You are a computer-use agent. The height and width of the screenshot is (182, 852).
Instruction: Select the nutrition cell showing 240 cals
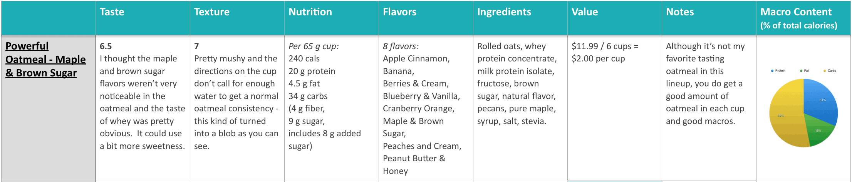331,108
